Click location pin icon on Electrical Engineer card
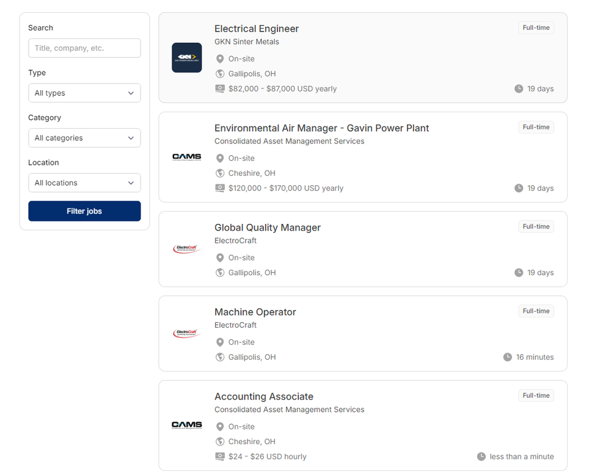This screenshot has width=611, height=474. [x=220, y=59]
